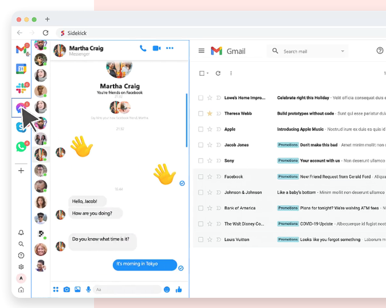Open Promotions label on Bank of America email
This screenshot has height=308, width=386.
point(288,208)
